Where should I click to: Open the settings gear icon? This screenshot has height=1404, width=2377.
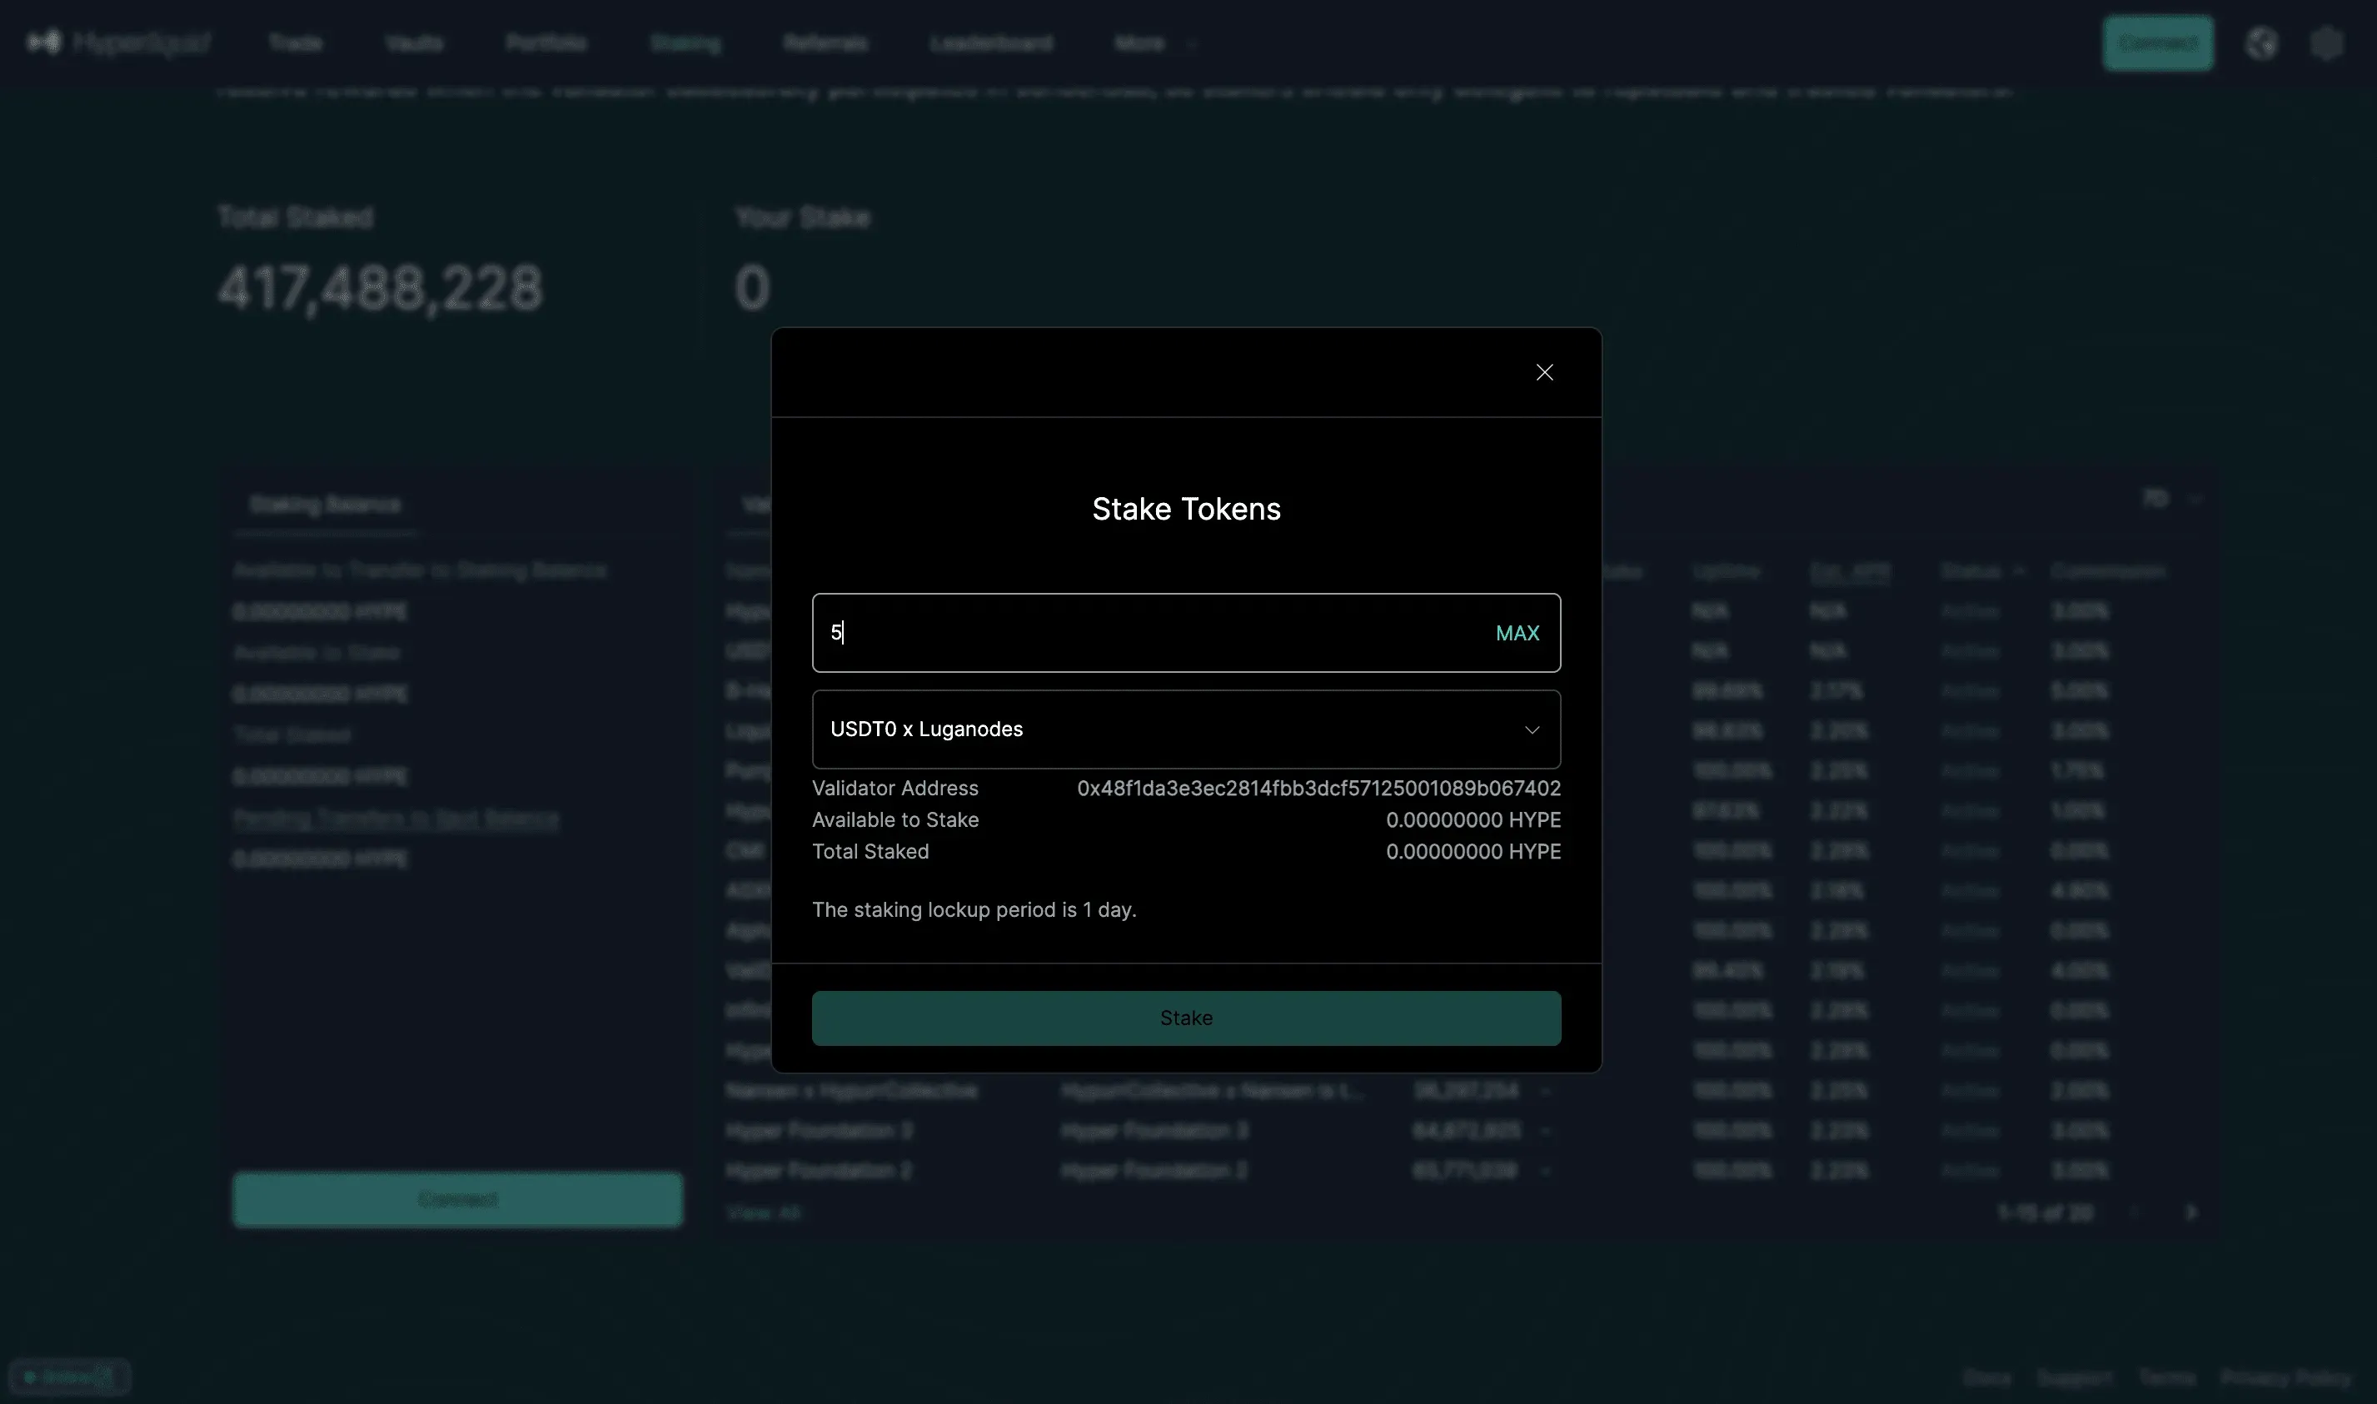tap(2326, 43)
